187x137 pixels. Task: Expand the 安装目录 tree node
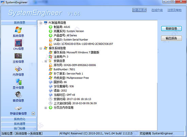(x=46, y=61)
